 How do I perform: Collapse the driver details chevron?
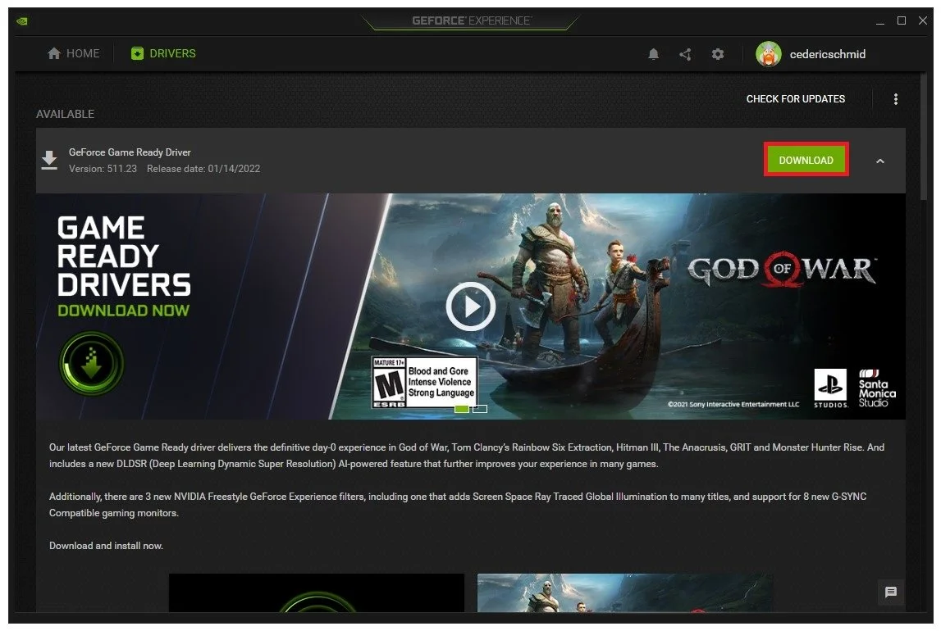pyautogui.click(x=879, y=161)
